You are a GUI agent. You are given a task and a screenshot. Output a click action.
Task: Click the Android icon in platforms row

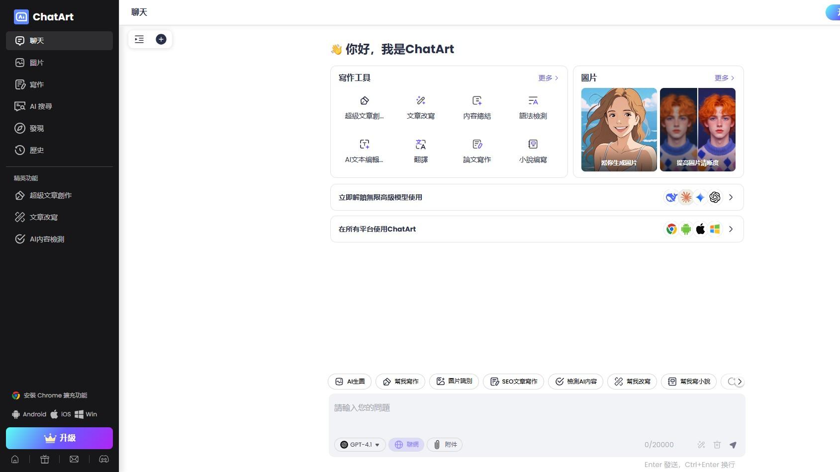(686, 229)
